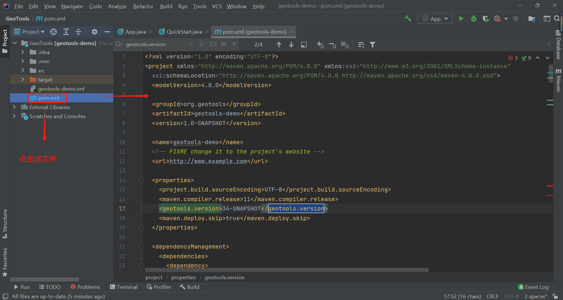Switch to the QuickStart.java tab
Image resolution: width=563 pixels, height=300 pixels.
pos(184,32)
